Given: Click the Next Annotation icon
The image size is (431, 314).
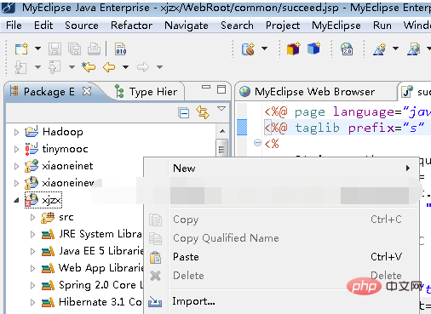Looking at the screenshot, I should [x=20, y=67].
